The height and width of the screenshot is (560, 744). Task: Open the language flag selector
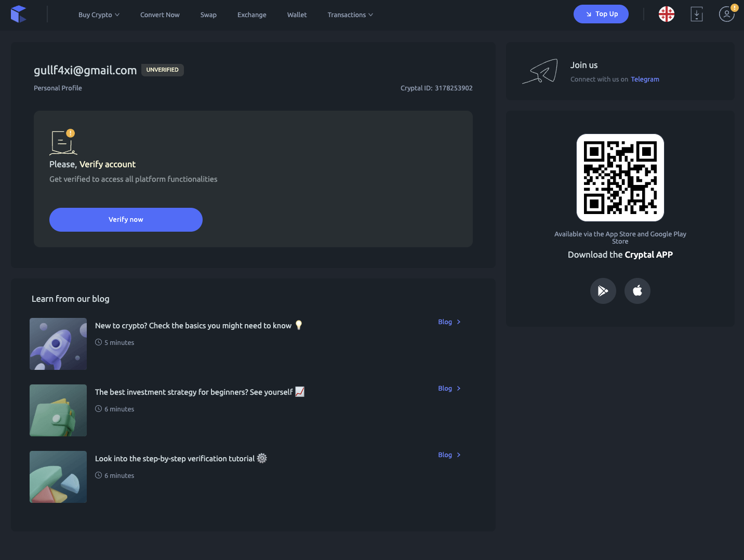666,14
